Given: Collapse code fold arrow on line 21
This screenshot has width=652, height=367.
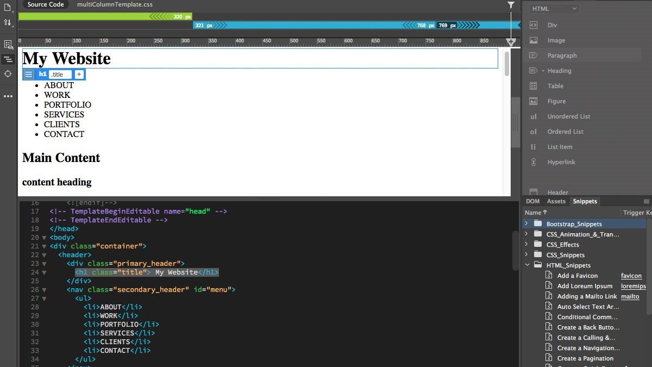Looking at the screenshot, I should coord(44,246).
